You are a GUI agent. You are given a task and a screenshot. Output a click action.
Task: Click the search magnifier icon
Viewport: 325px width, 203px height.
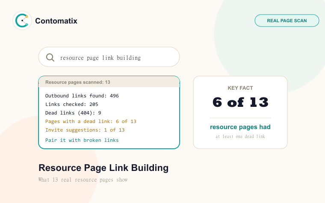click(x=50, y=57)
